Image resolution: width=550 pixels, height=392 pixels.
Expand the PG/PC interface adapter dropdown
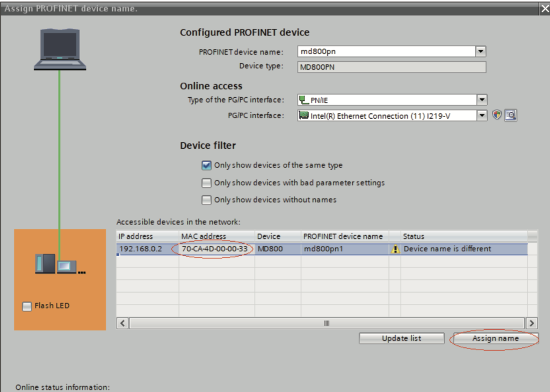point(482,115)
